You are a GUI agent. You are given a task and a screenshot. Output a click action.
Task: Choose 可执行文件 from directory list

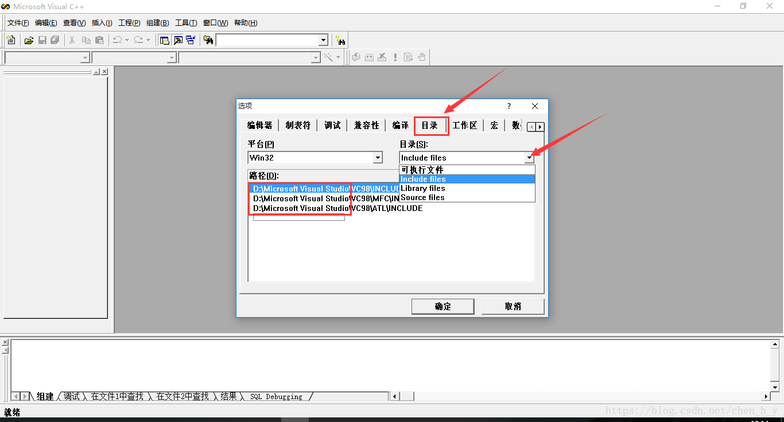[467, 170]
